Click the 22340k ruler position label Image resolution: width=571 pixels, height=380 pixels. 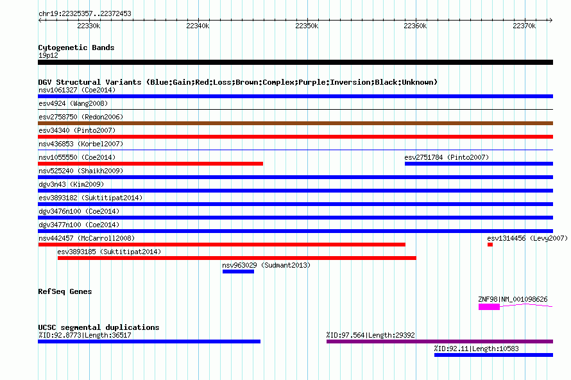(198, 26)
